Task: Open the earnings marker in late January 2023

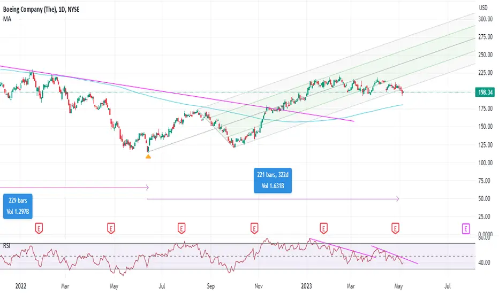Action: point(323,228)
